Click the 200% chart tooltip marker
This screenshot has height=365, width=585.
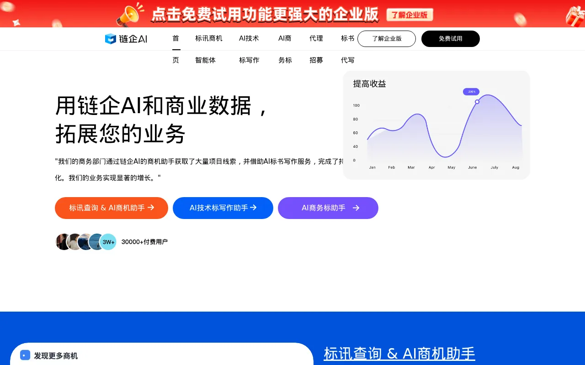pos(471,92)
